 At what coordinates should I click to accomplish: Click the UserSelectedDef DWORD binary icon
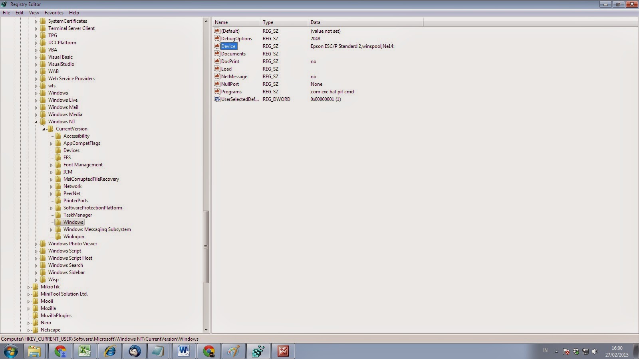(x=217, y=99)
